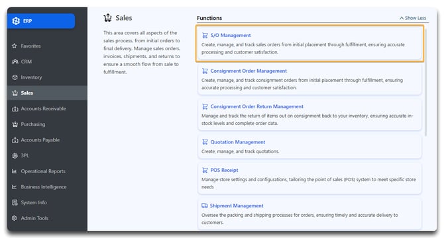Click the 3PL globe icon

click(x=15, y=155)
